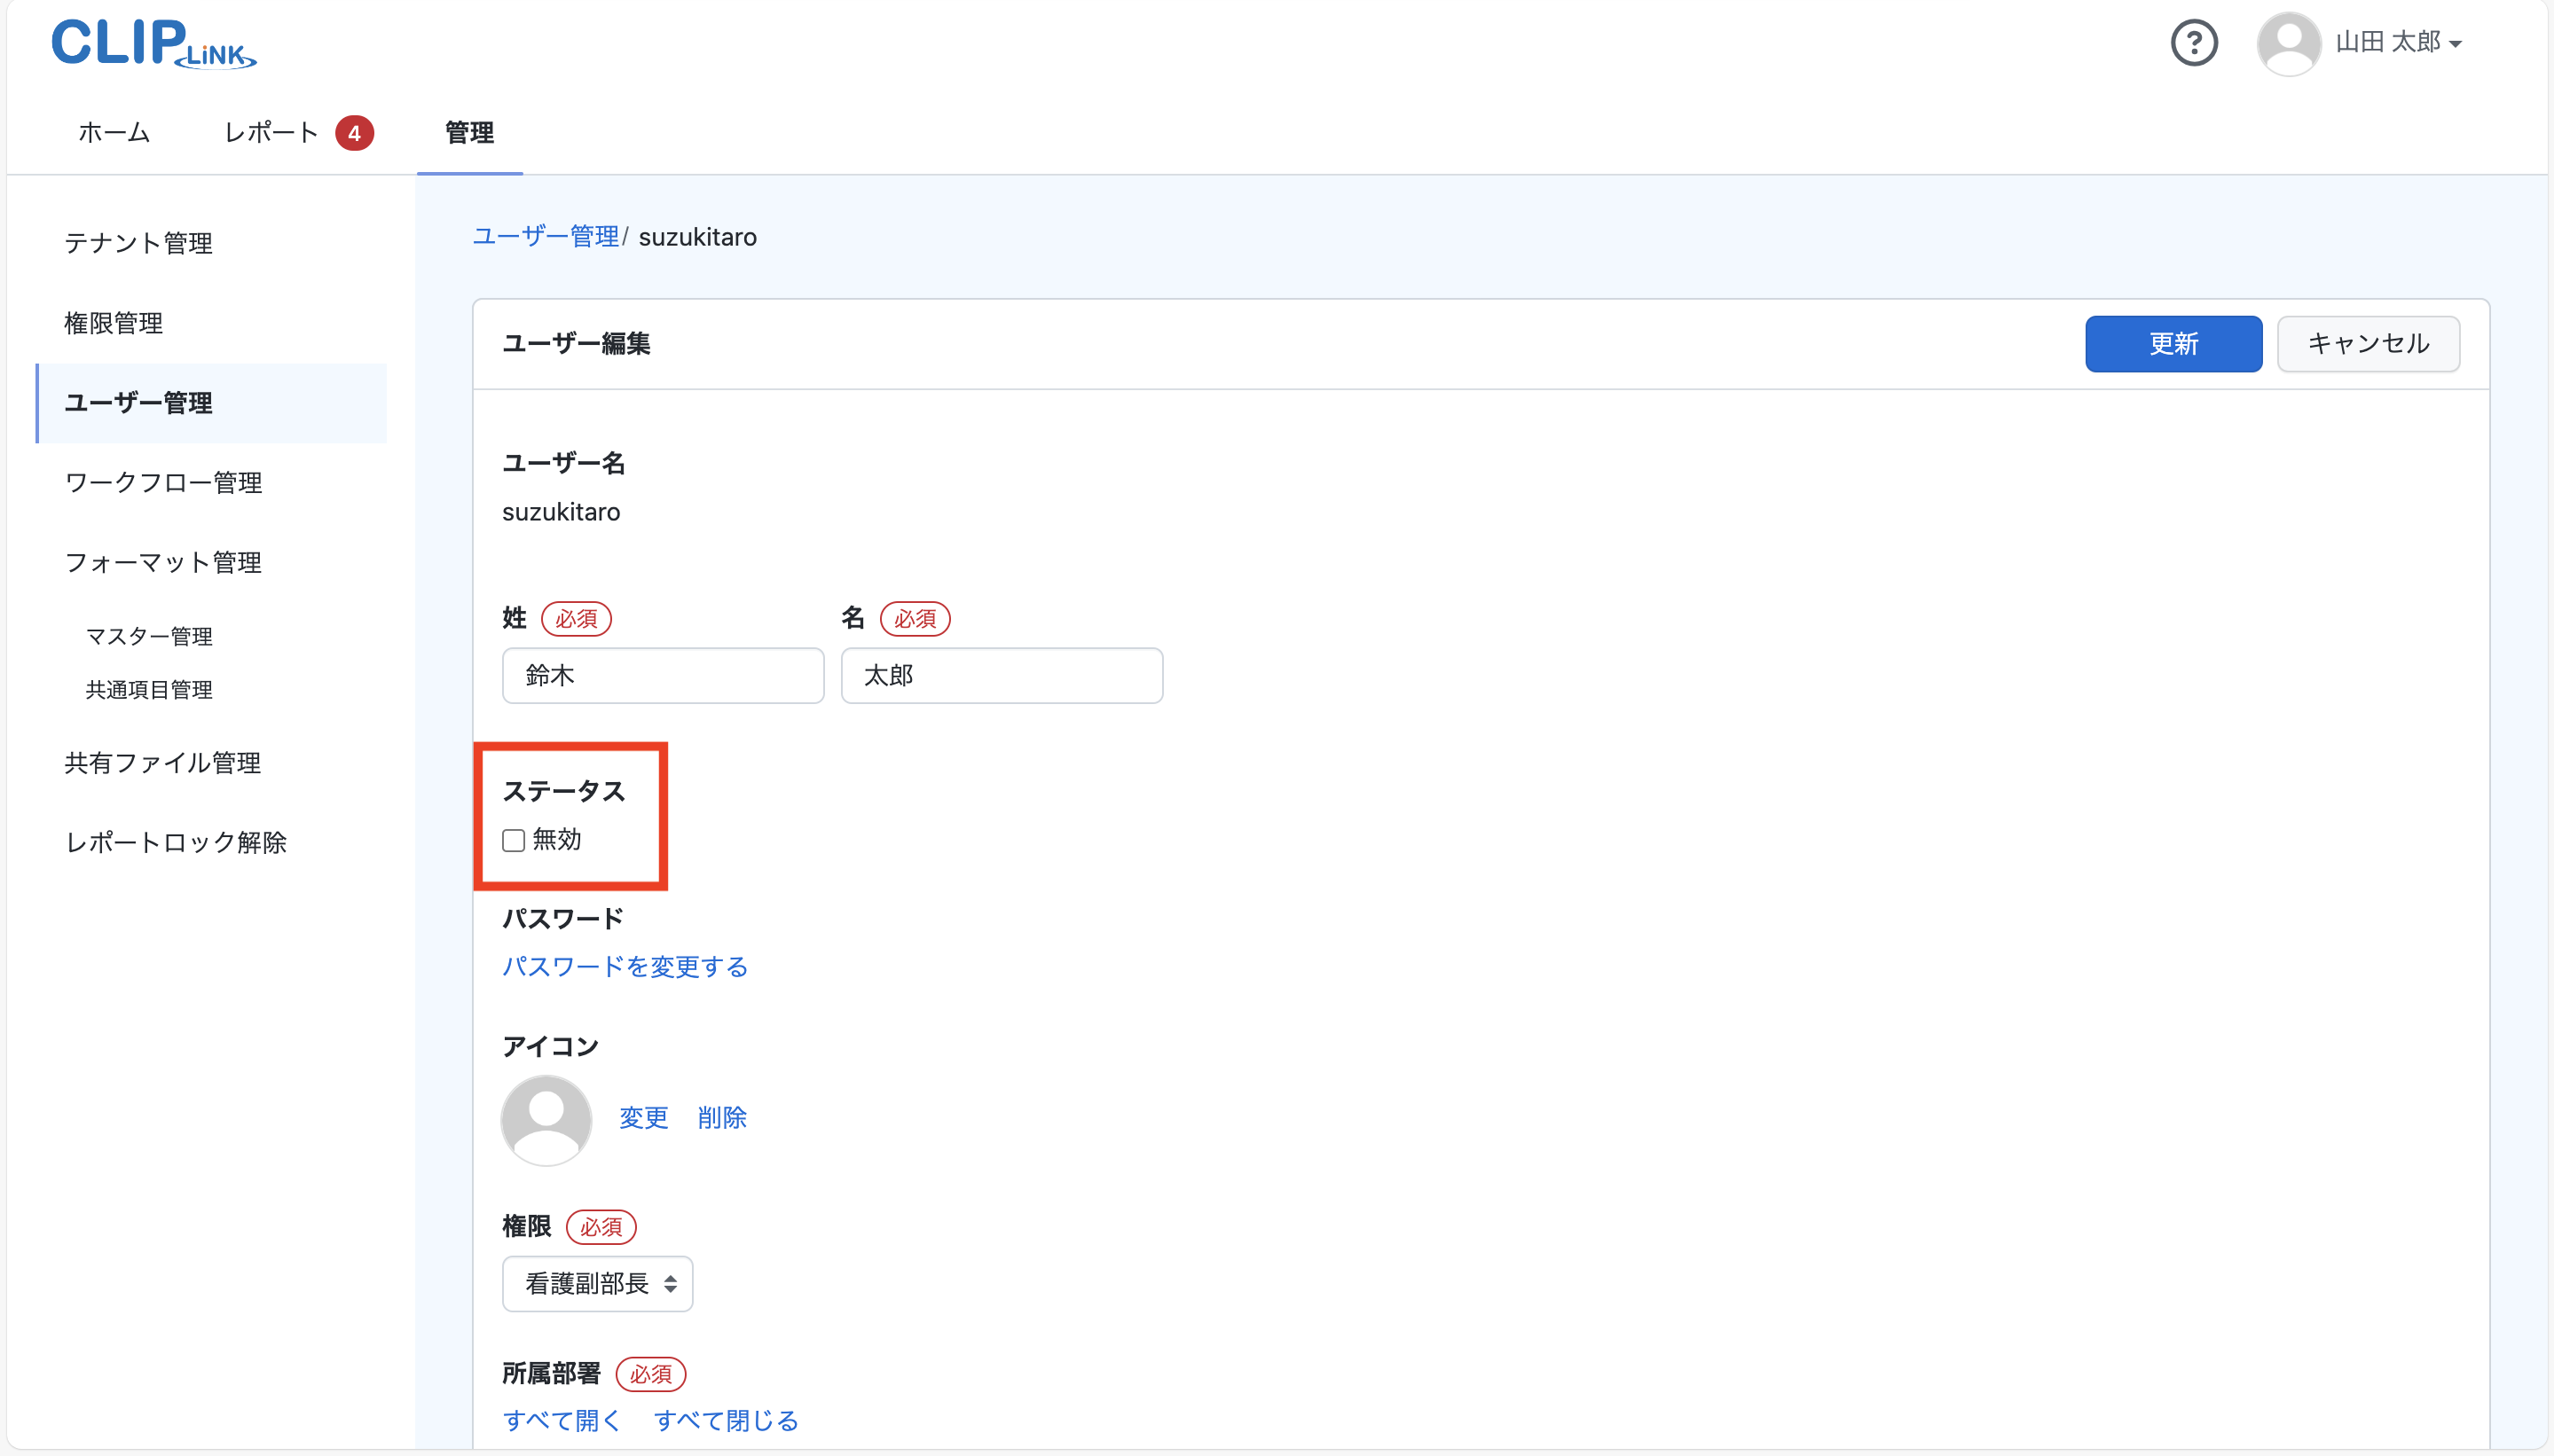Image resolution: width=2554 pixels, height=1456 pixels.
Task: Open the help icon in the top bar
Action: pyautogui.click(x=2194, y=43)
